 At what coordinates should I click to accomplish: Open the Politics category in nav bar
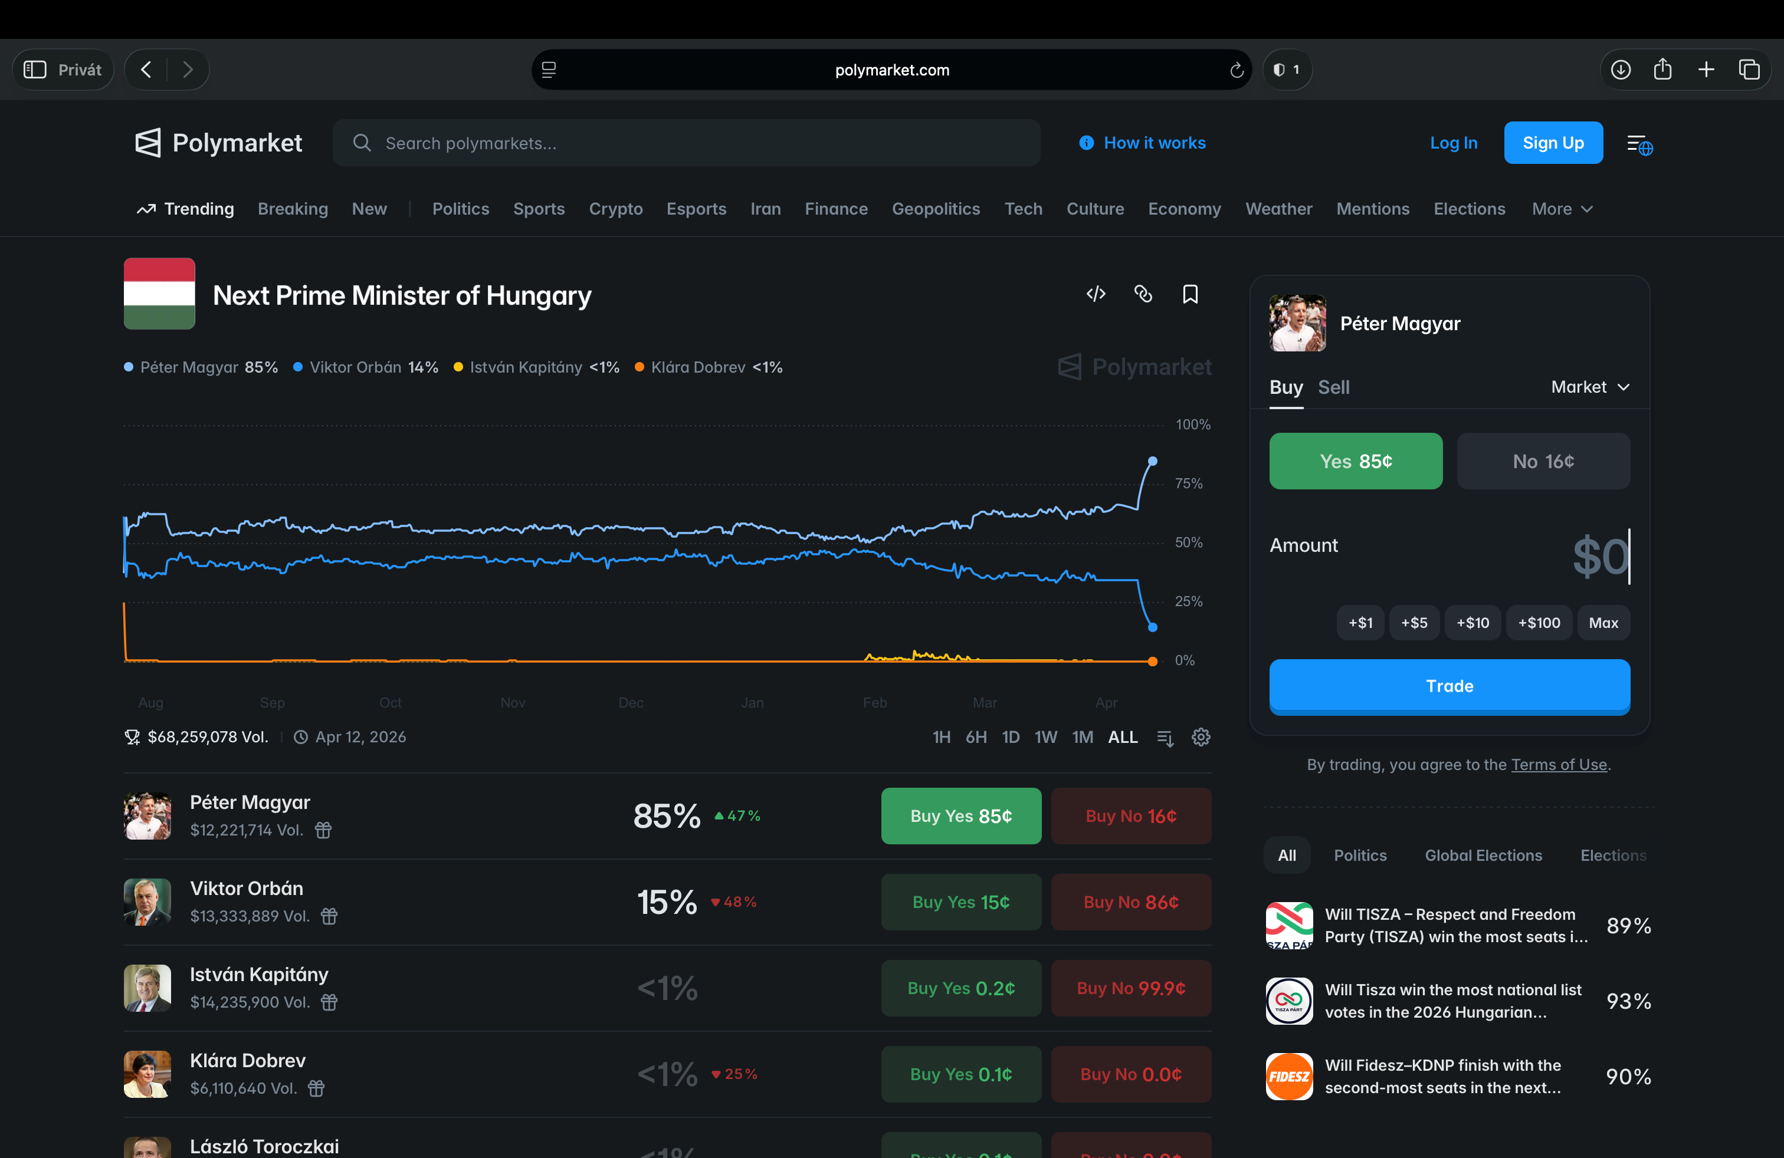460,209
